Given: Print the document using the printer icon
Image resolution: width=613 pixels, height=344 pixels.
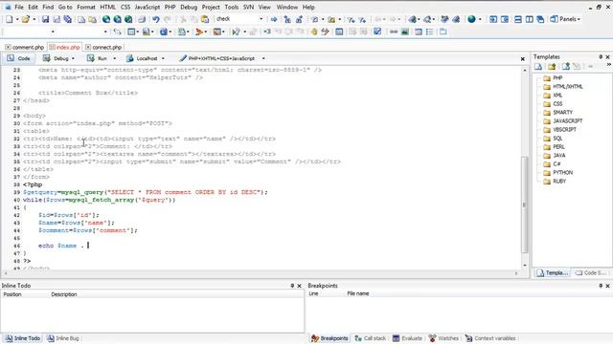Looking at the screenshot, I should tap(142, 19).
